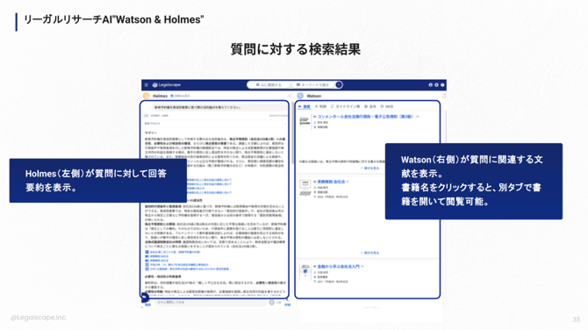Open the book 金融から学ぶ会社法入門
The height and width of the screenshot is (330, 588).
(x=338, y=267)
